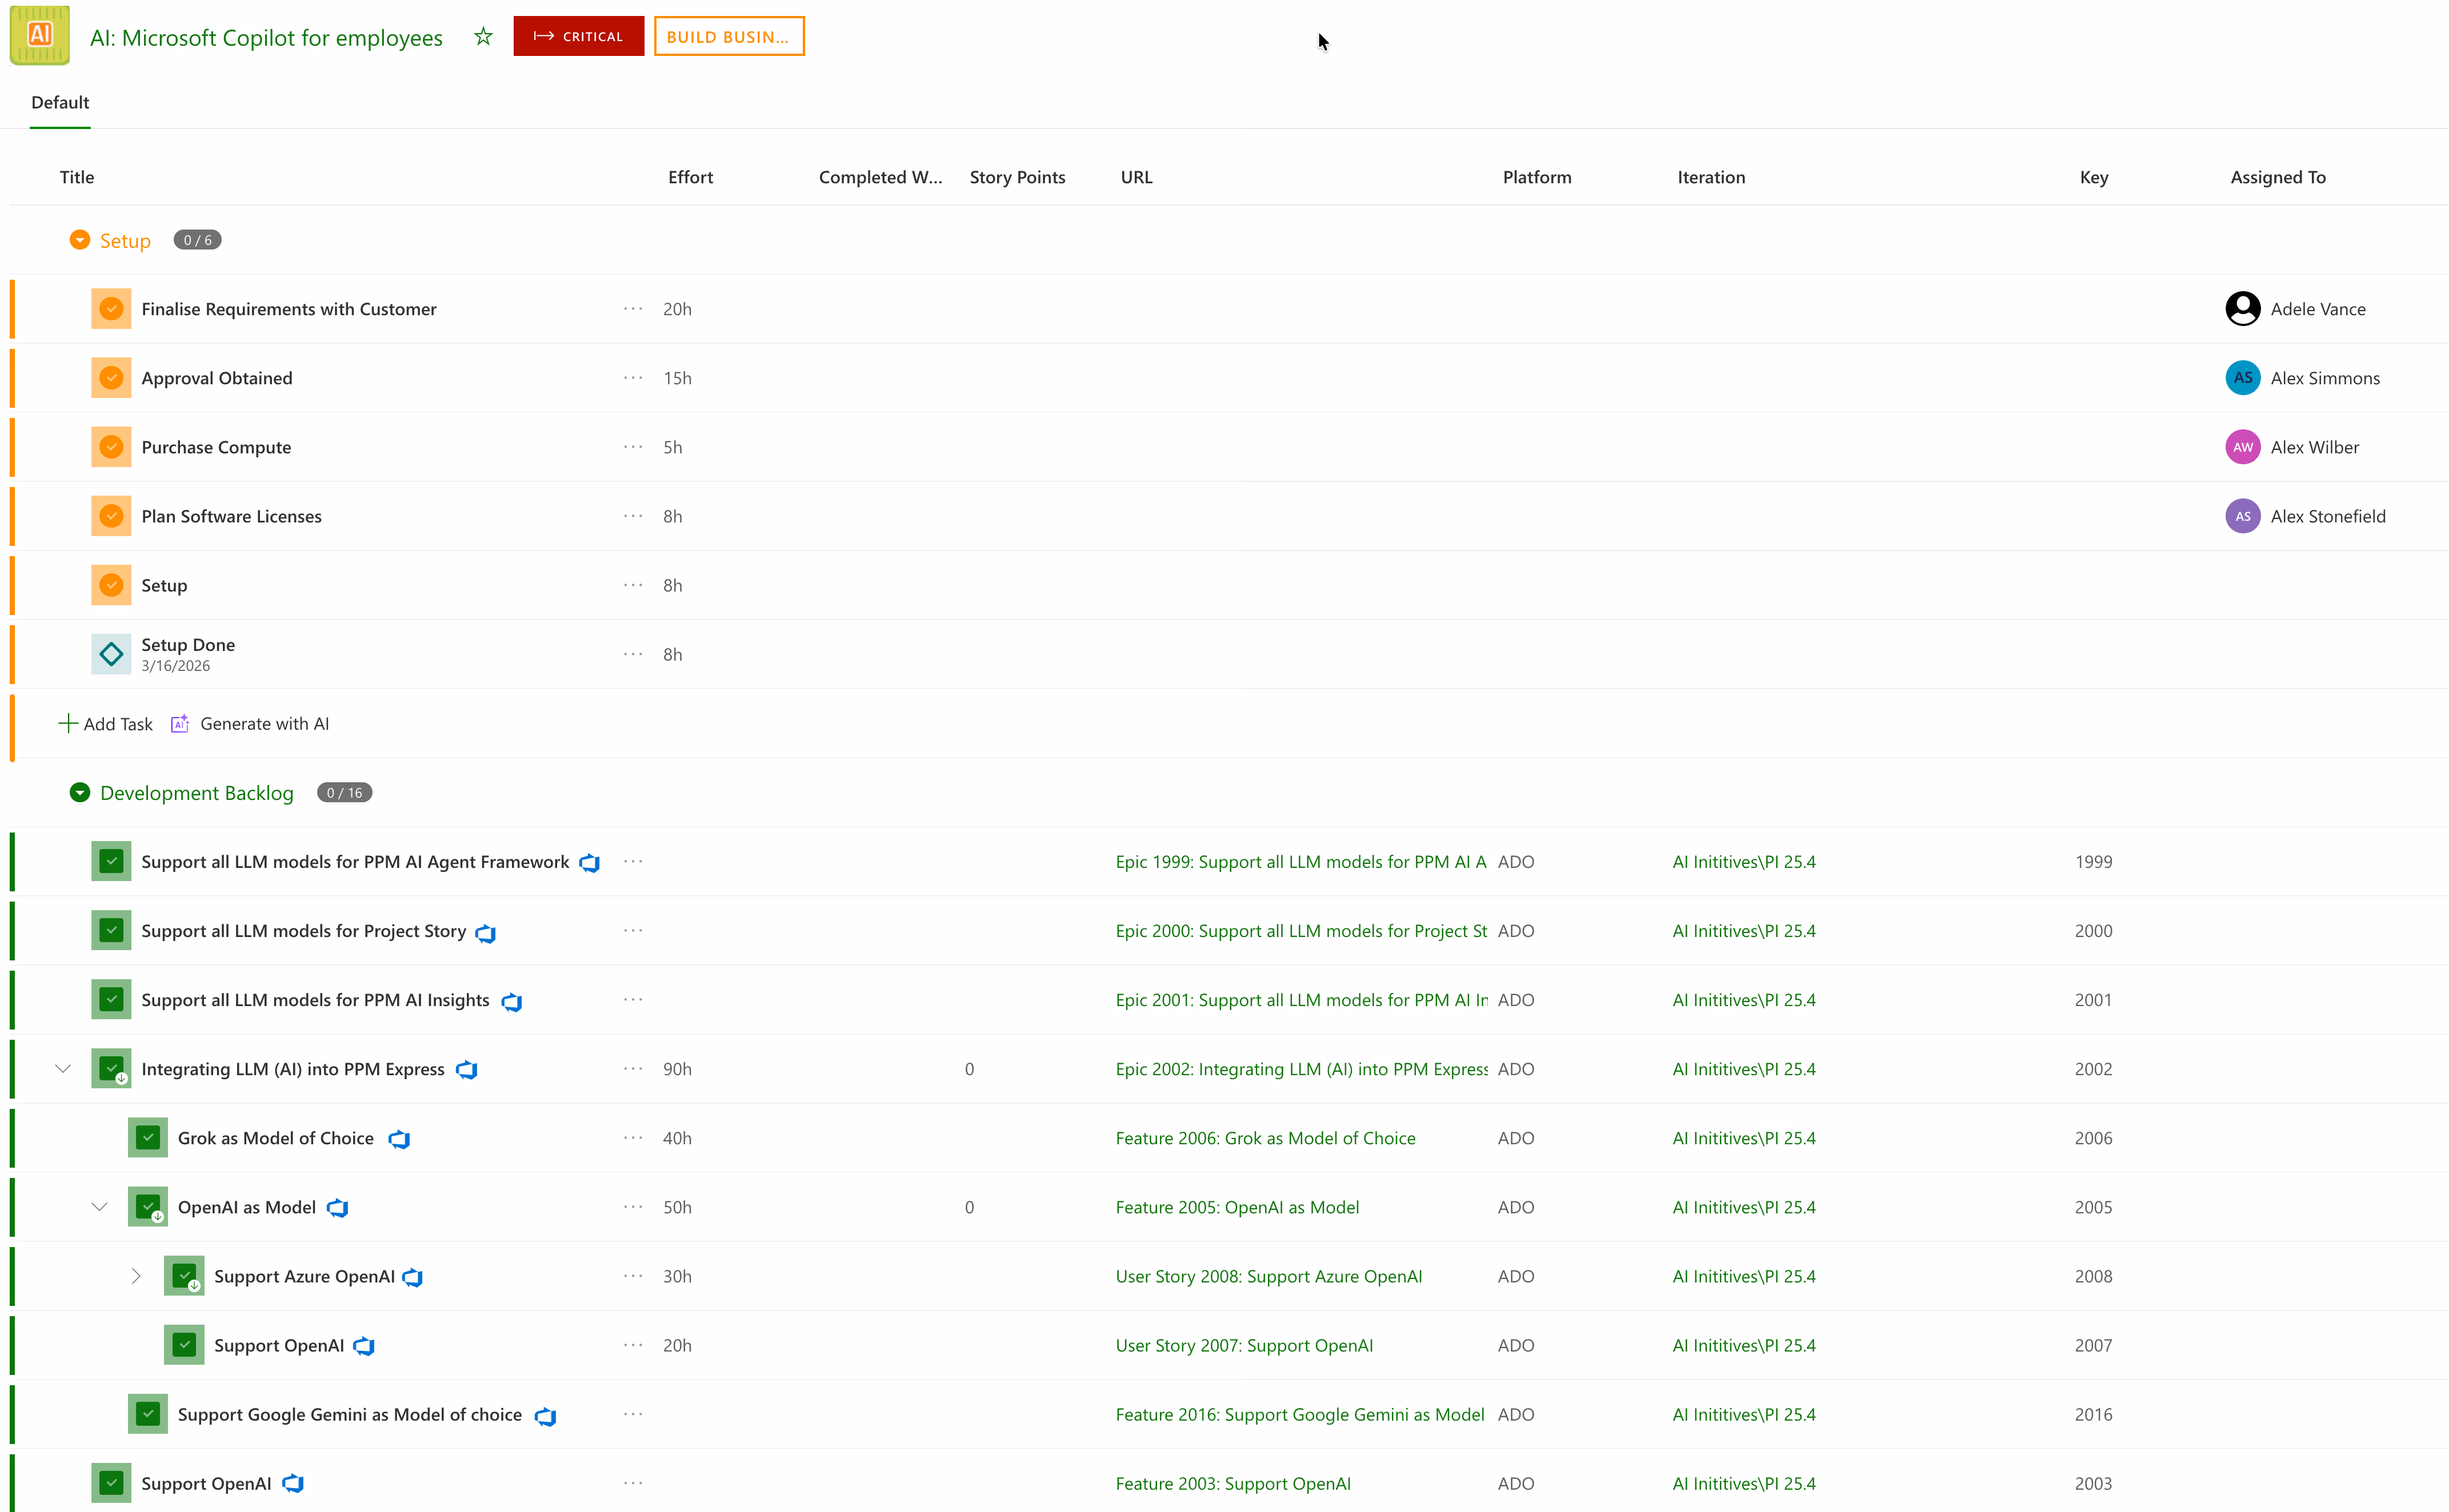
Task: Open the three-dots menu for Purchase Compute
Action: (633, 447)
